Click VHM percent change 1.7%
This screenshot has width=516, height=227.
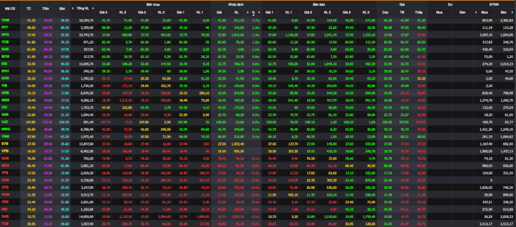256,20
